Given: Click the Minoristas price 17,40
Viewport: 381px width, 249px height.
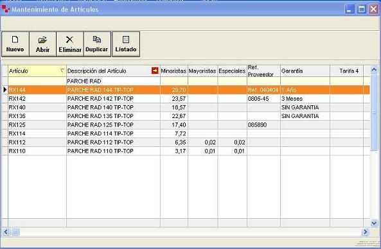Looking at the screenshot, I should pyautogui.click(x=179, y=125).
